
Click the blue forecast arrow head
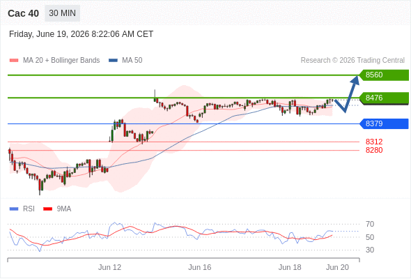coord(355,80)
